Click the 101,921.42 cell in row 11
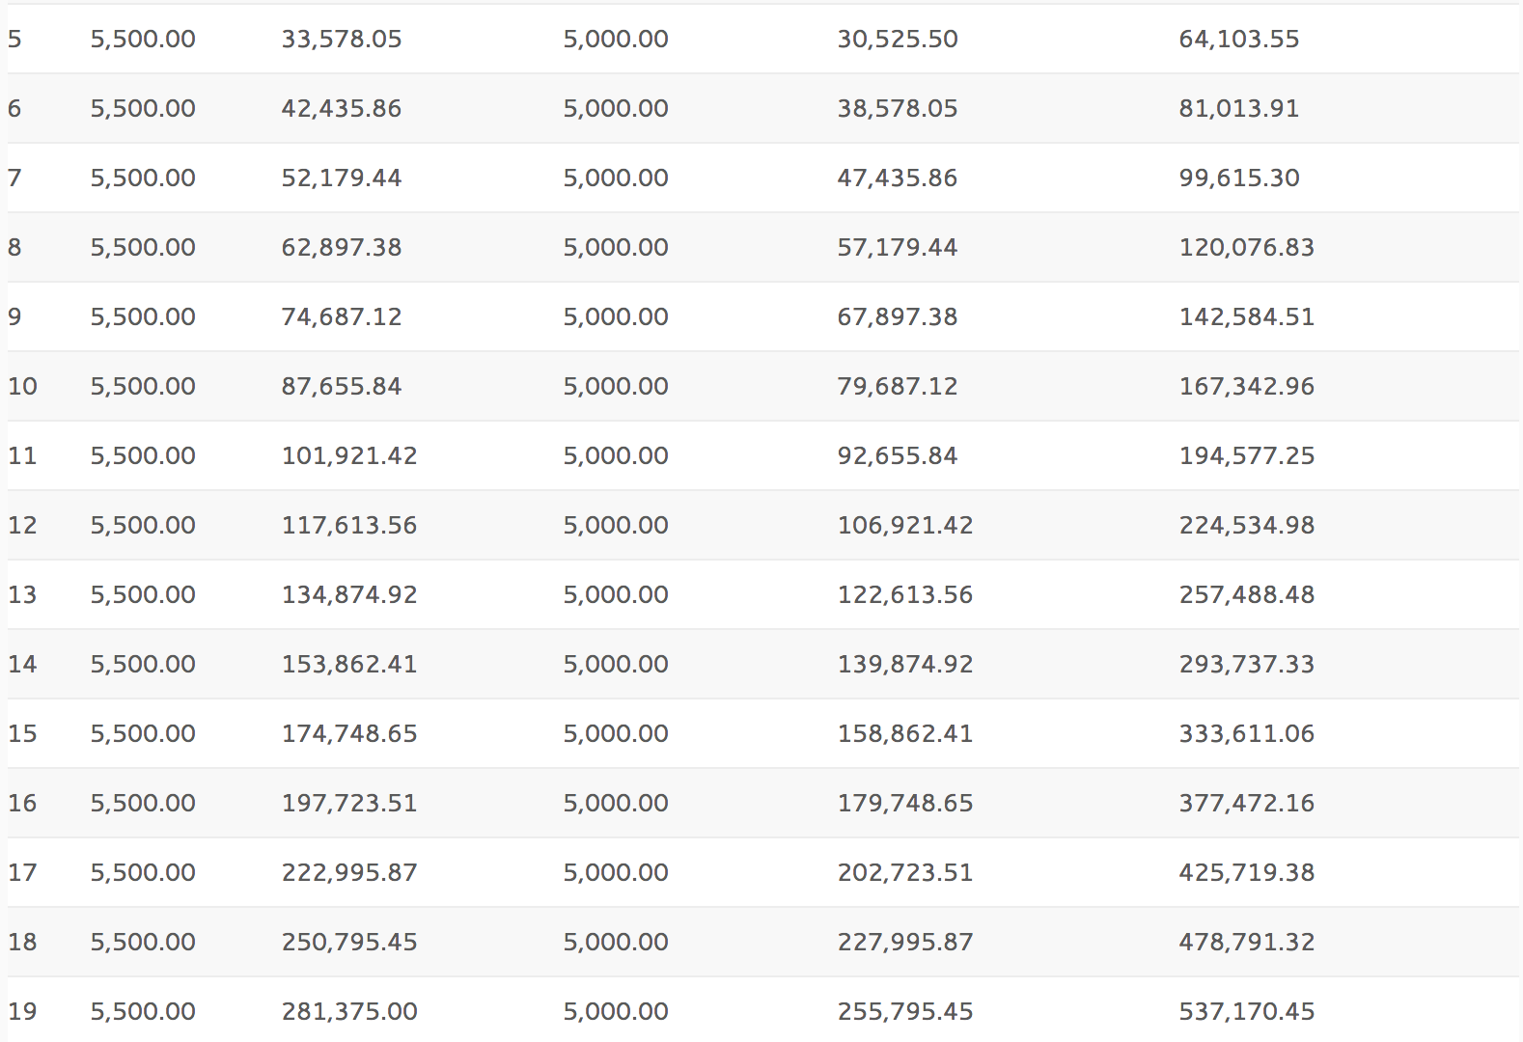1523x1042 pixels. point(349,455)
